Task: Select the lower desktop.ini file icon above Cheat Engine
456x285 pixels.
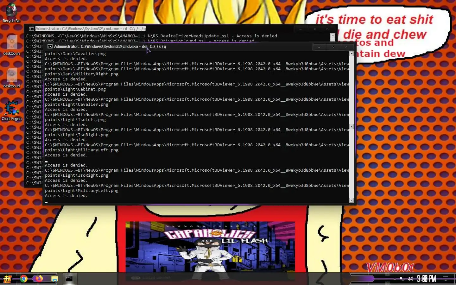Action: [x=11, y=78]
